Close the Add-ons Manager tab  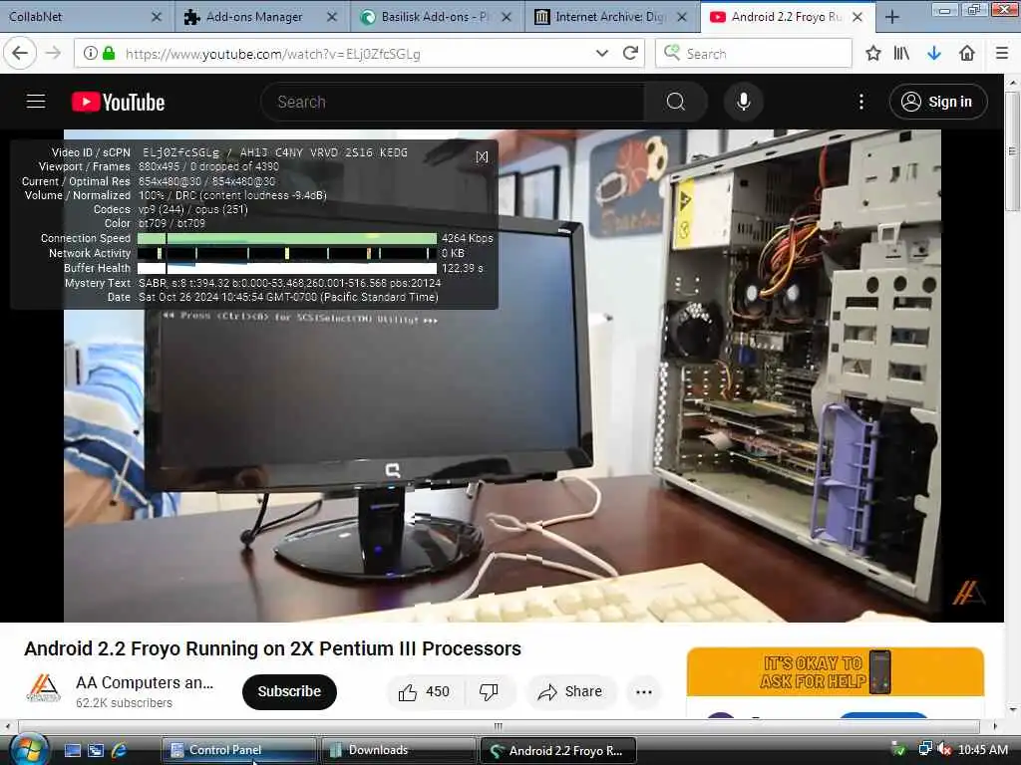(x=331, y=18)
